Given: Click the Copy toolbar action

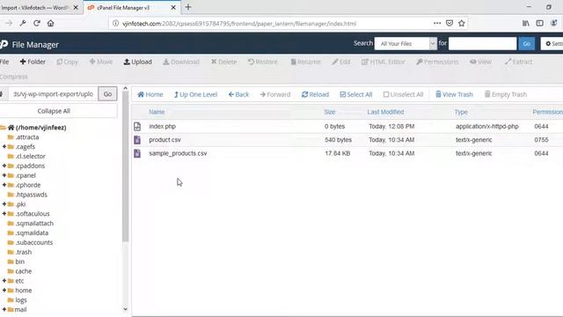Looking at the screenshot, I should click(67, 62).
